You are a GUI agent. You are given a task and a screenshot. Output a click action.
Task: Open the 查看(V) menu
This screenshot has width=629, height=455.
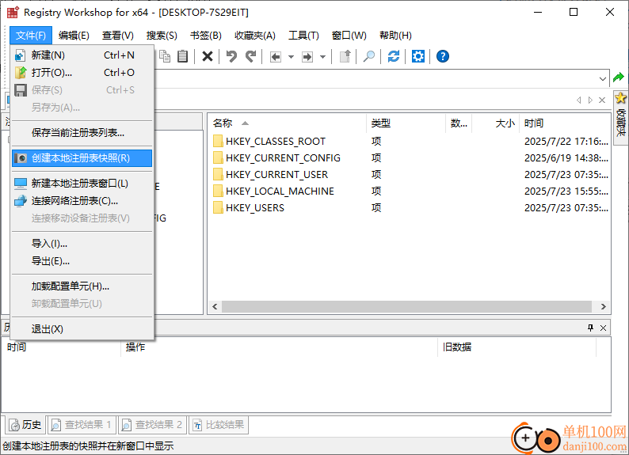click(x=117, y=36)
